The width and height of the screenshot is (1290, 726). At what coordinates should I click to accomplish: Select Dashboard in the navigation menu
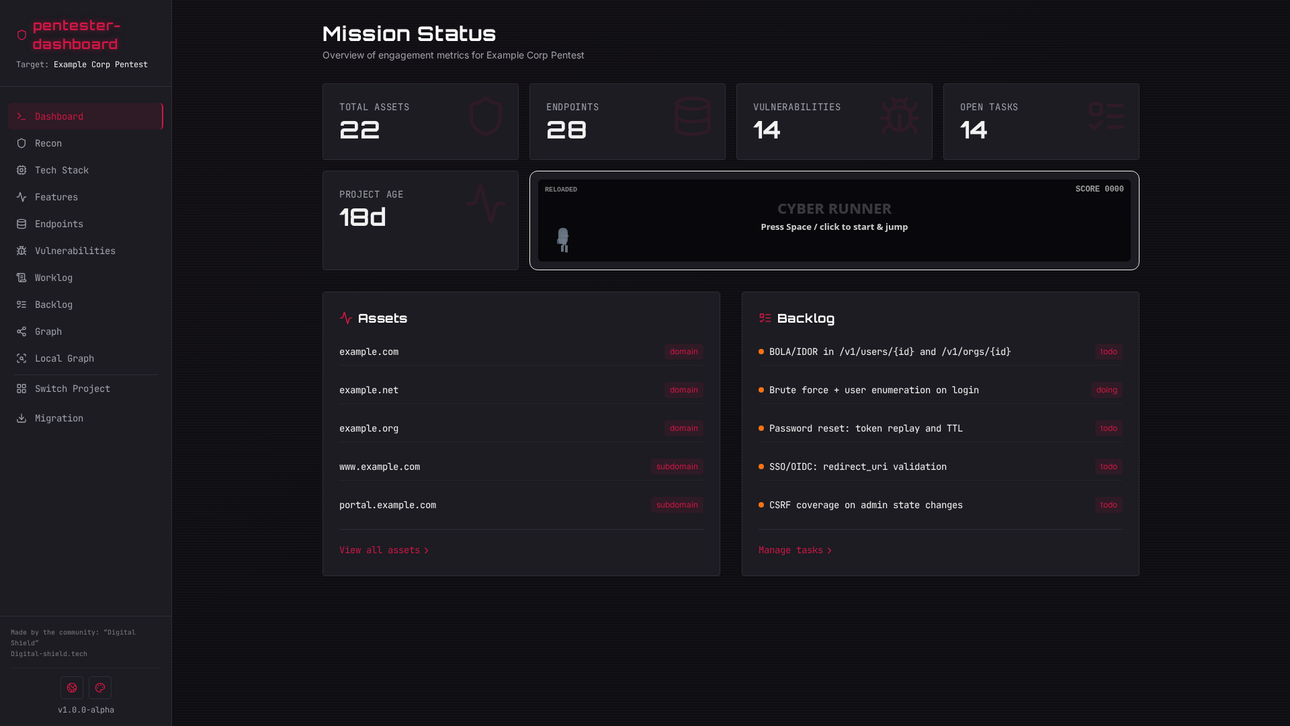(58, 116)
